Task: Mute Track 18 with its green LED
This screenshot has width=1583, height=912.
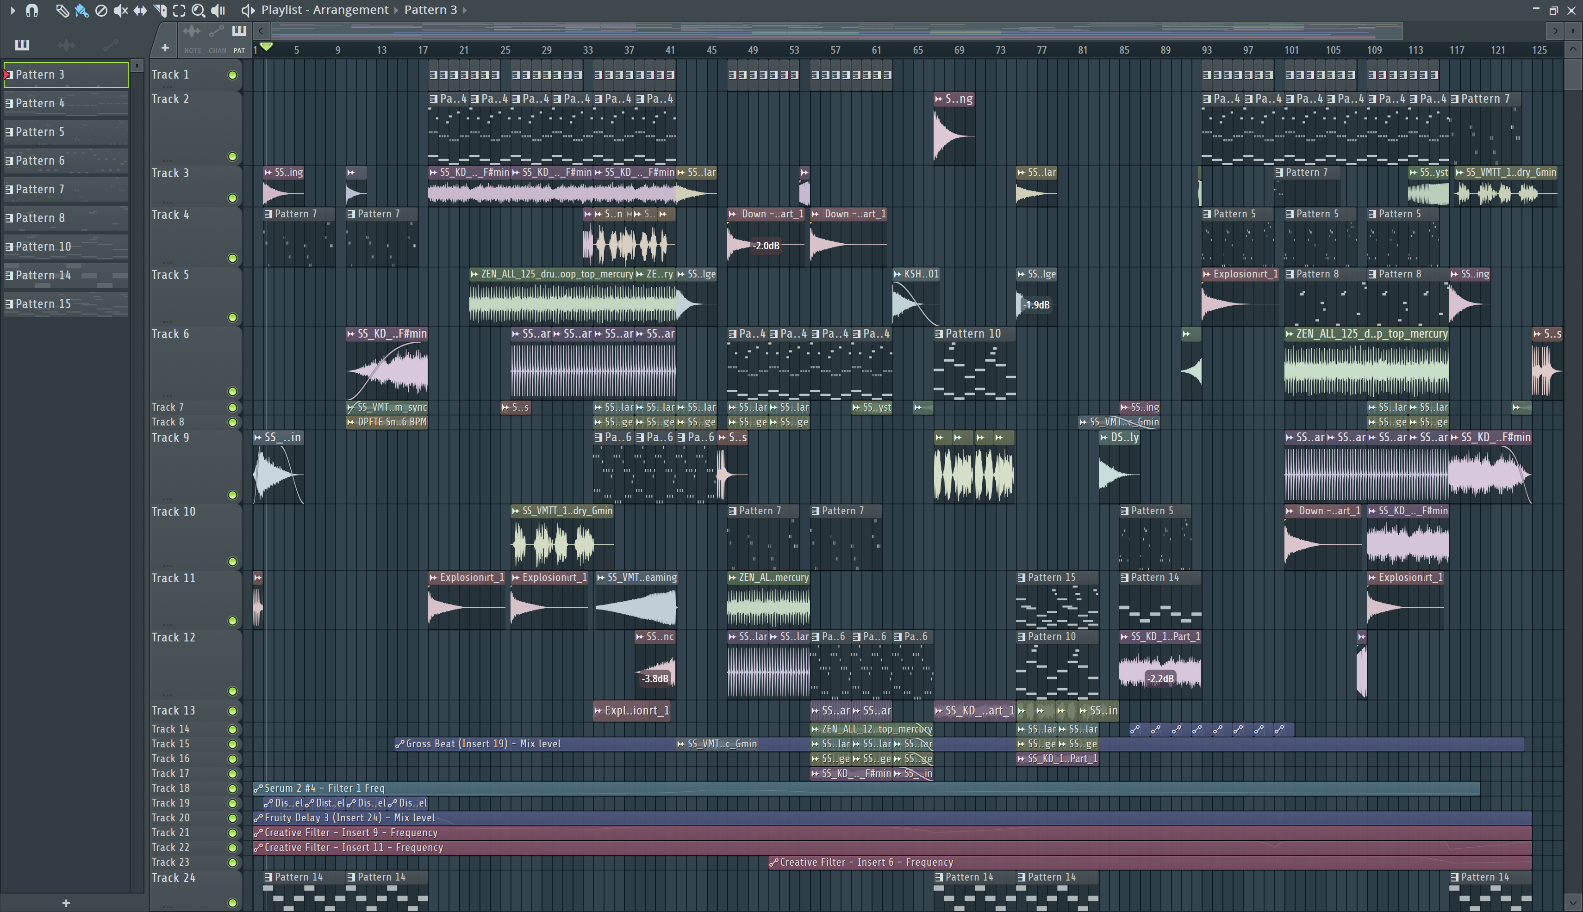Action: click(x=233, y=789)
